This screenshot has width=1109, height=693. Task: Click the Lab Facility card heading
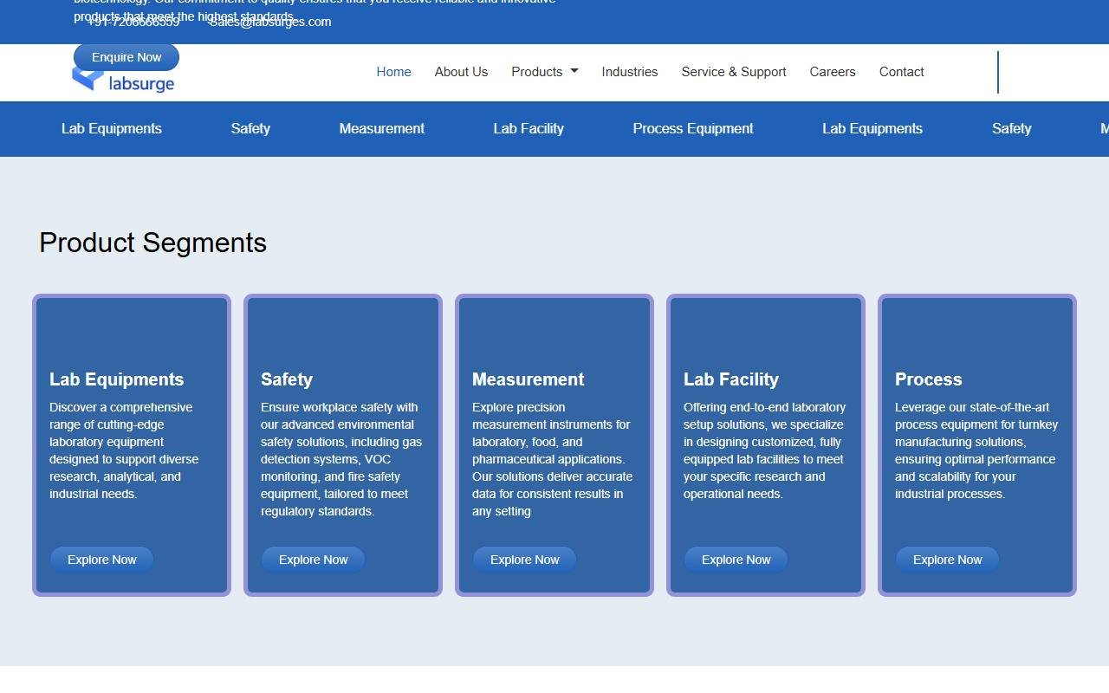(731, 379)
